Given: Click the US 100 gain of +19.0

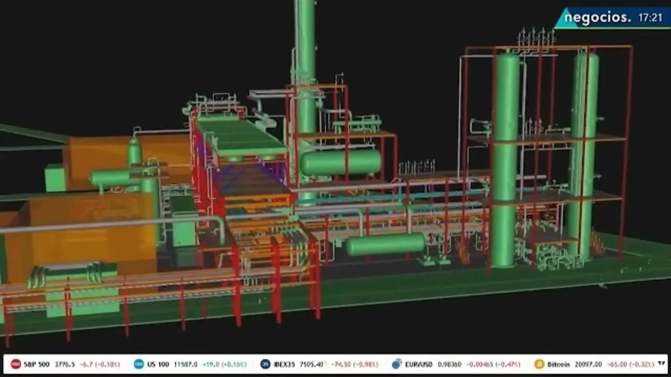Looking at the screenshot, I should [x=212, y=364].
